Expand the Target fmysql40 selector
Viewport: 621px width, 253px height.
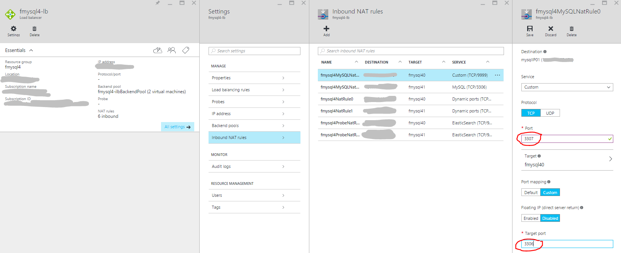(567, 160)
